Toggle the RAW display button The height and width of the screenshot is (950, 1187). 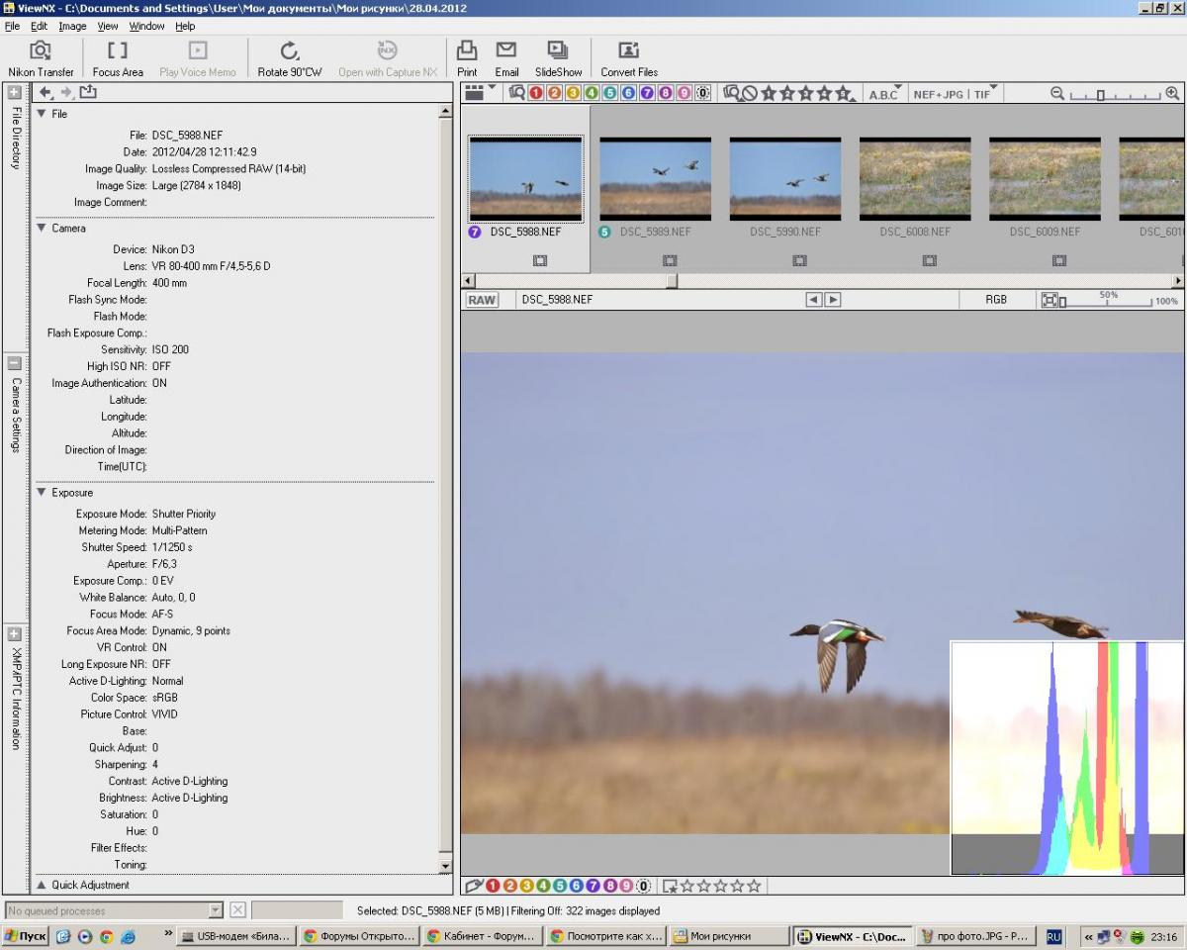tap(482, 300)
